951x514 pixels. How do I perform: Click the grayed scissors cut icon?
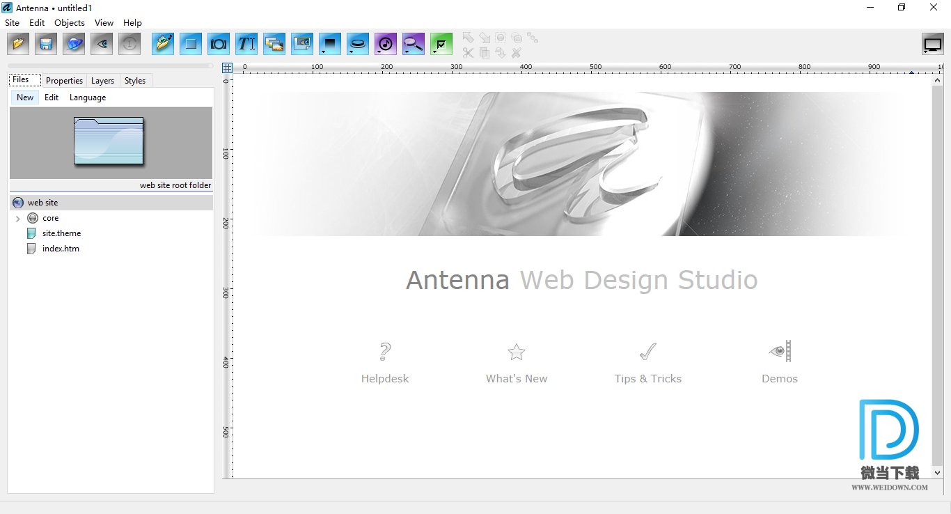pos(468,53)
